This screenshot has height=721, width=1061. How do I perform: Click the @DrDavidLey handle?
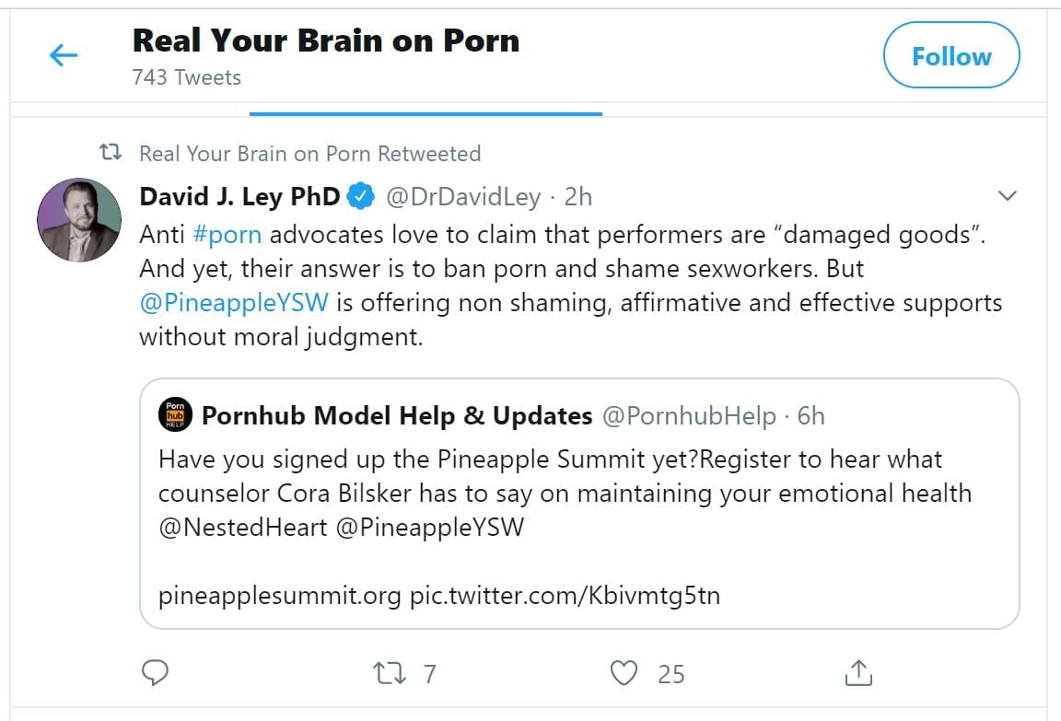pyautogui.click(x=462, y=196)
